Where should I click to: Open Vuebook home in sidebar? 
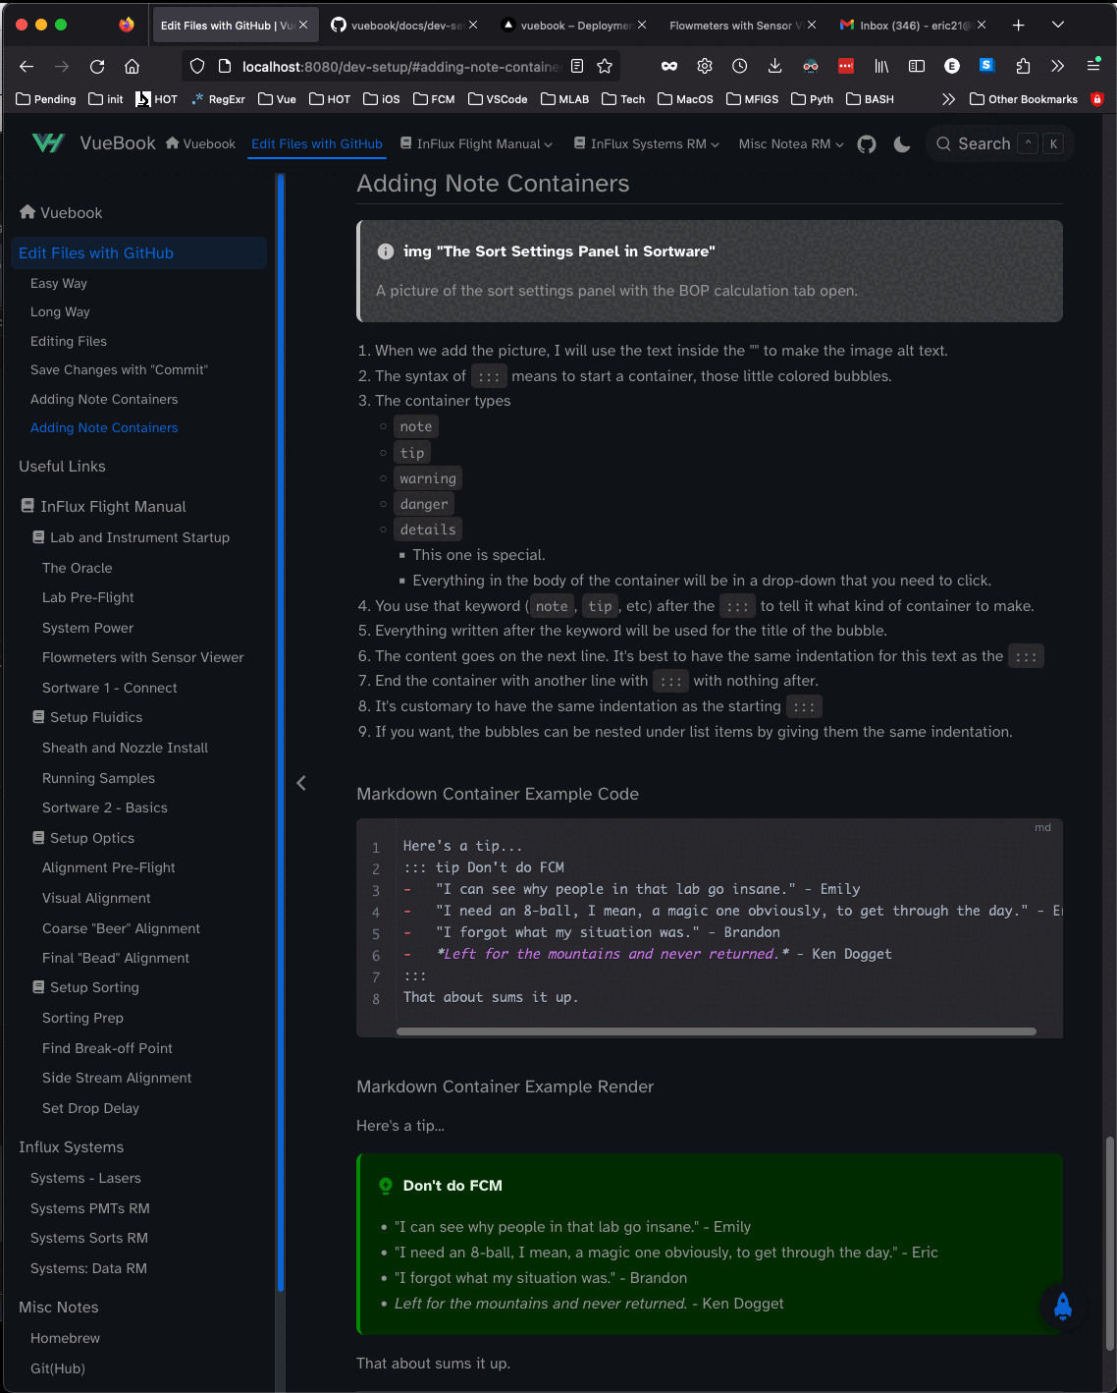[61, 213]
